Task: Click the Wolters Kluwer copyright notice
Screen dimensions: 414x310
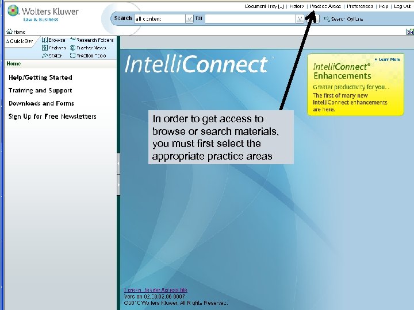Action: [x=176, y=303]
